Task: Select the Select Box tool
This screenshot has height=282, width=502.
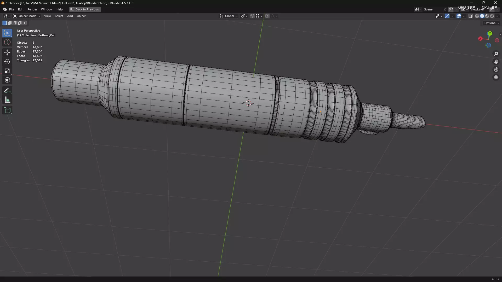Action: 7,33
